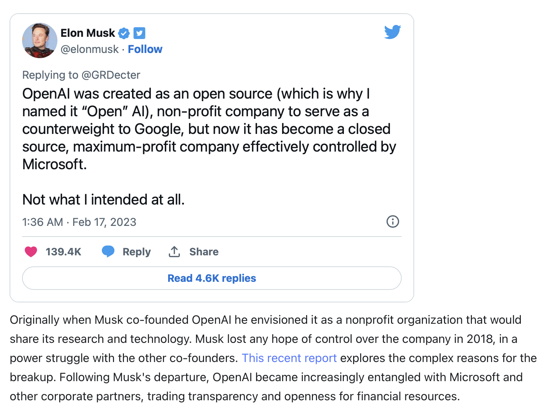Click the 139.4K likes count
Viewport: 544px width, 415px height.
tap(63, 252)
